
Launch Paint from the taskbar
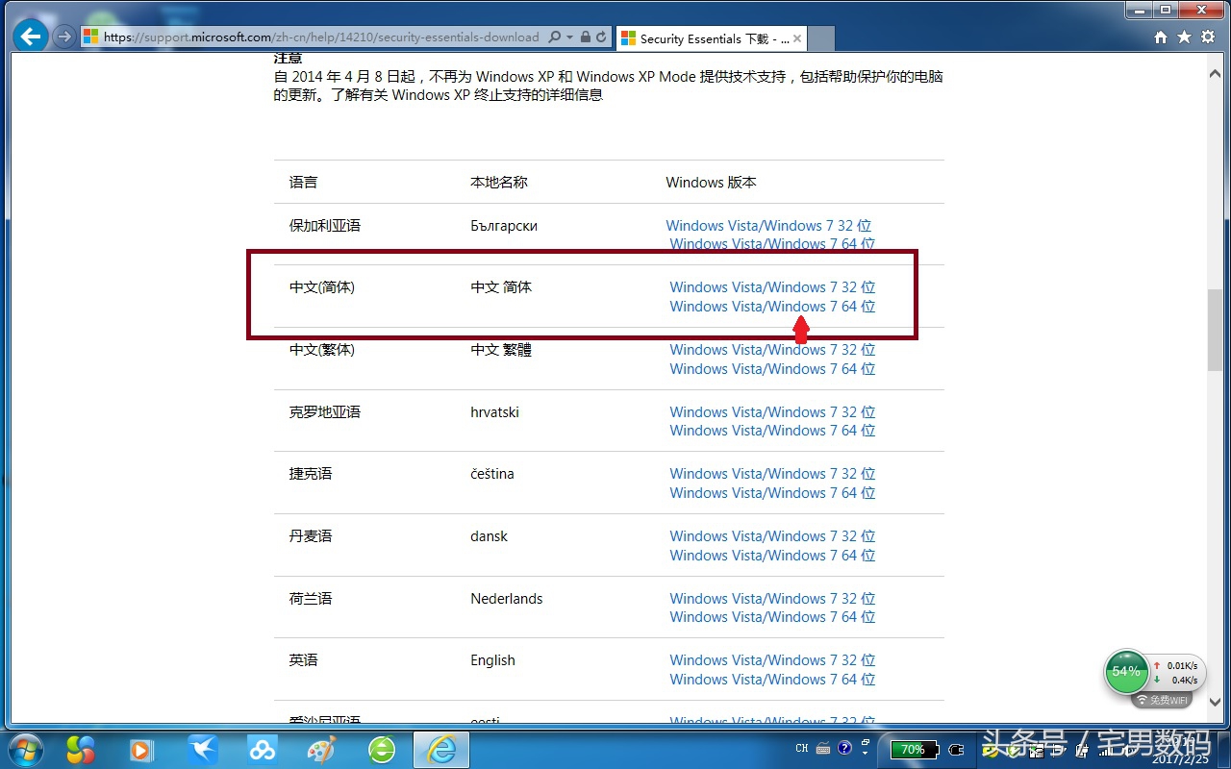(x=322, y=750)
